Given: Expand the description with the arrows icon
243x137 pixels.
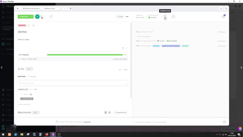Looking at the screenshot, I should 127,48.
